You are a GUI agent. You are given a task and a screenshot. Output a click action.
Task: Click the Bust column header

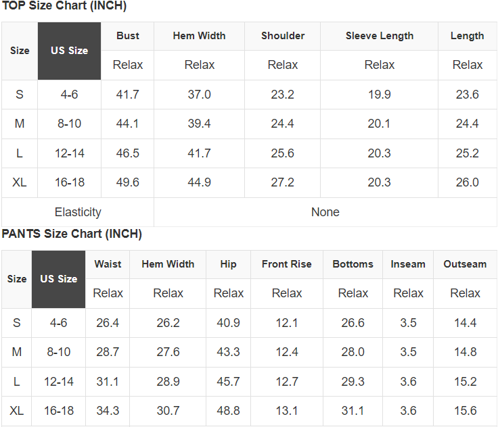pyautogui.click(x=128, y=36)
